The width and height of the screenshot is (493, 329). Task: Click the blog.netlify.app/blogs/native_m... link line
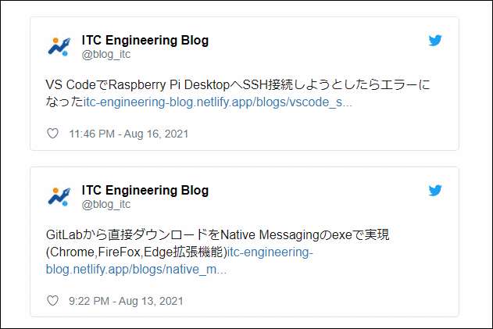[x=136, y=270]
